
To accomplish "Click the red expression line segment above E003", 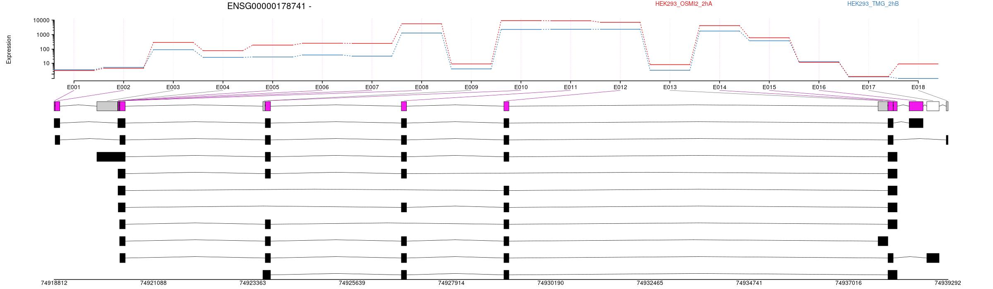I will coord(173,43).
